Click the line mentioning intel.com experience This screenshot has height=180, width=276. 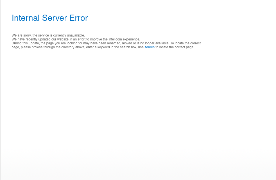(x=76, y=39)
